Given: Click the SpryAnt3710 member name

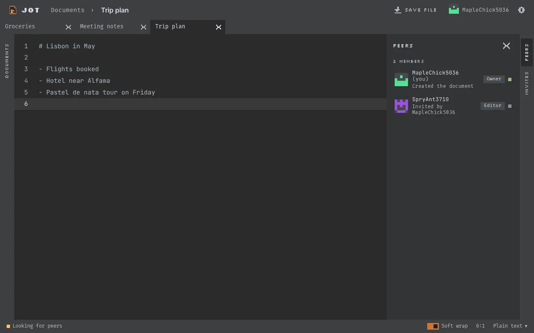Looking at the screenshot, I should point(431,99).
